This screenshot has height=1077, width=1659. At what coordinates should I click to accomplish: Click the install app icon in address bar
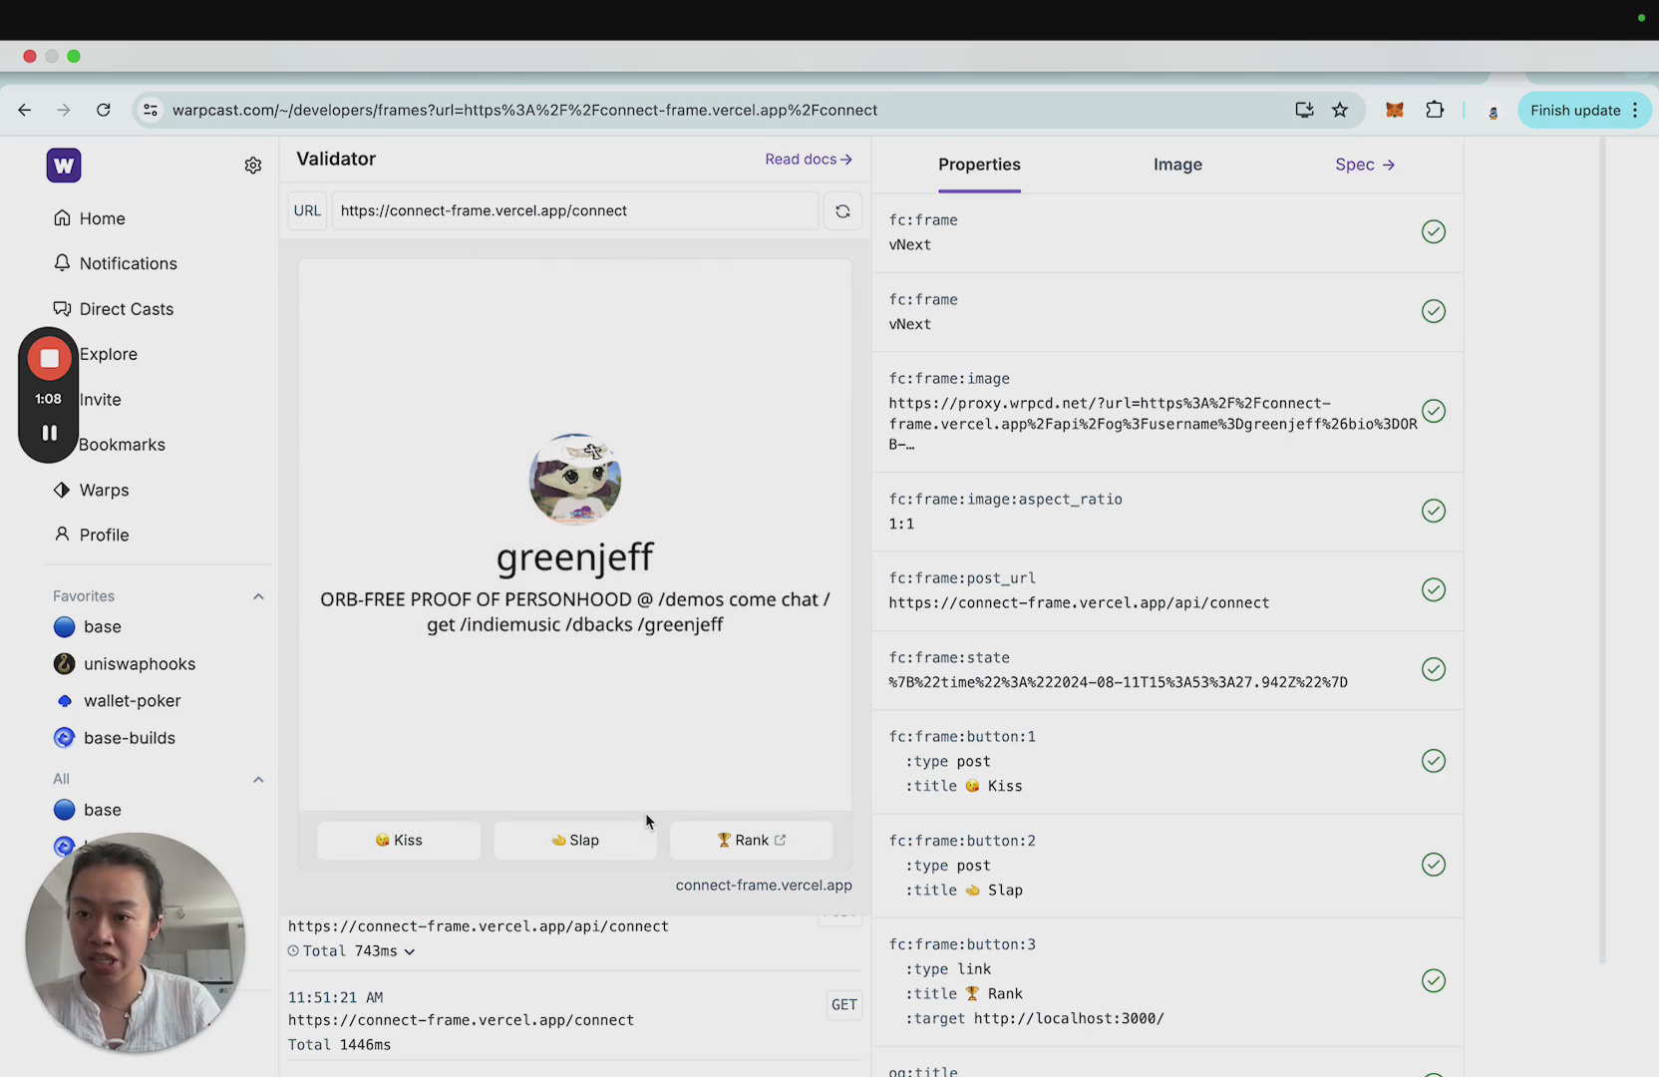1304,110
